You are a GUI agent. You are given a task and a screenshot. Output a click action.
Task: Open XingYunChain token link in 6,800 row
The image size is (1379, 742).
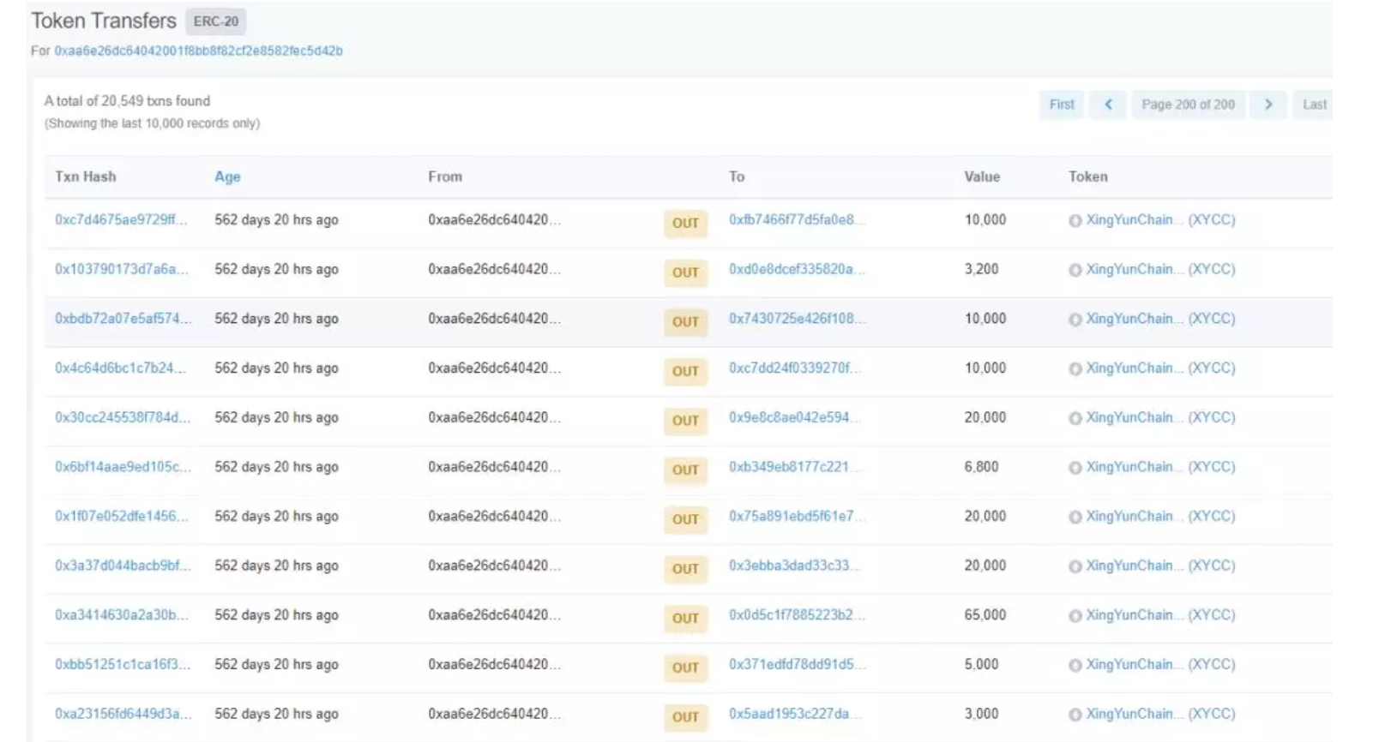click(x=1160, y=467)
